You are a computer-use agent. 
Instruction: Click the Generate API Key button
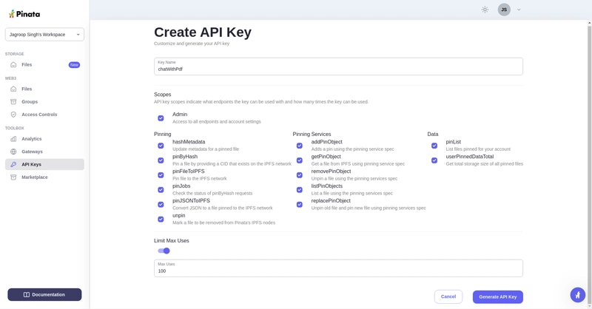click(497, 296)
